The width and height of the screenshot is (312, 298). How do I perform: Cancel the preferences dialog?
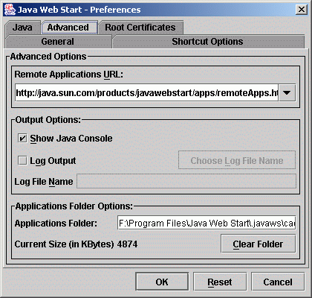pyautogui.click(x=278, y=282)
